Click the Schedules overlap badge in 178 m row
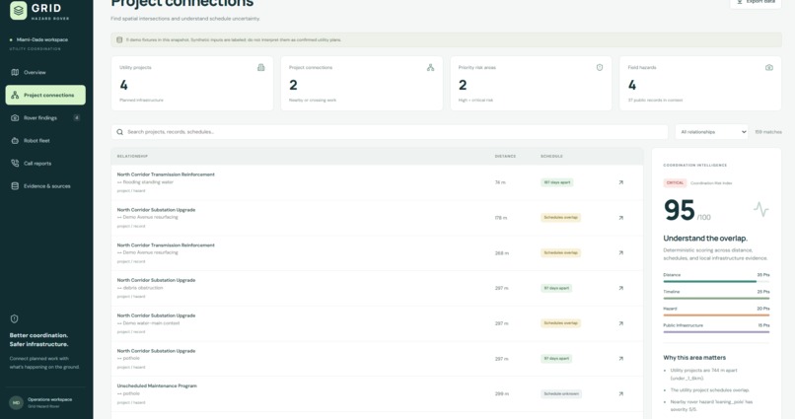Screen dimensions: 795x419 tap(561, 217)
